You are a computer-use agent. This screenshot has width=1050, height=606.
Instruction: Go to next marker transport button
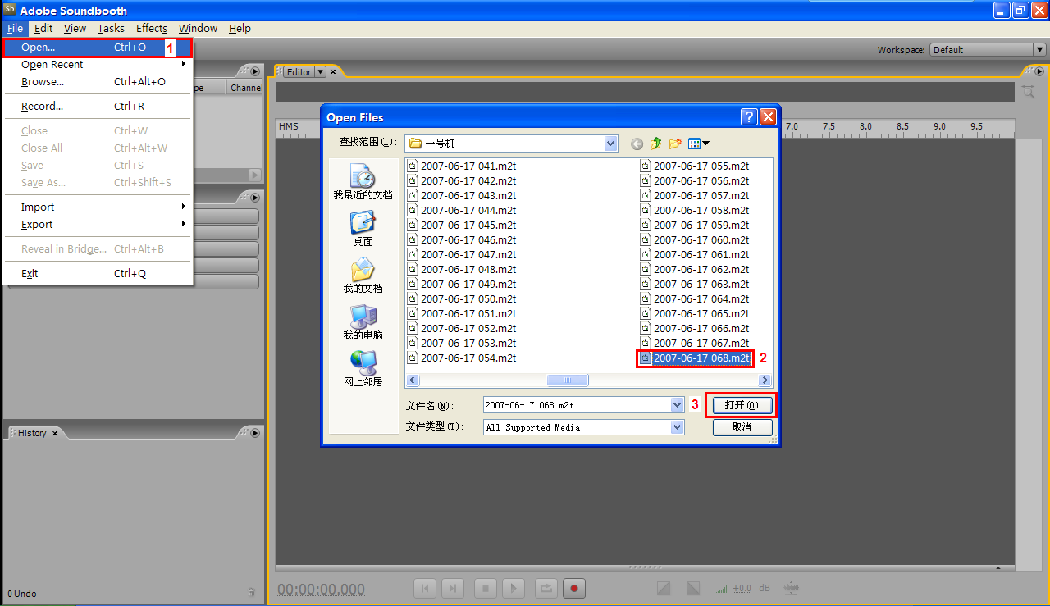tap(452, 588)
